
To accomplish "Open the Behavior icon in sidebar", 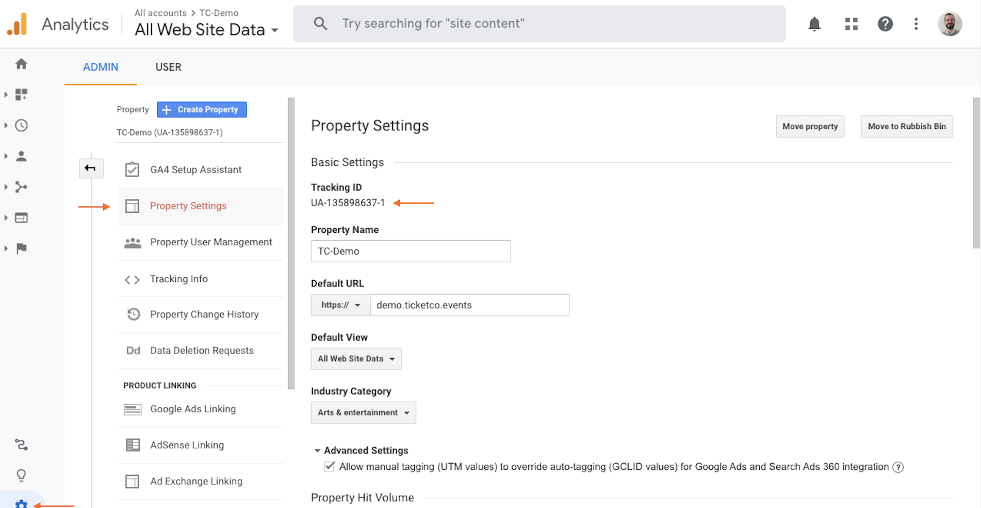I will [x=21, y=218].
